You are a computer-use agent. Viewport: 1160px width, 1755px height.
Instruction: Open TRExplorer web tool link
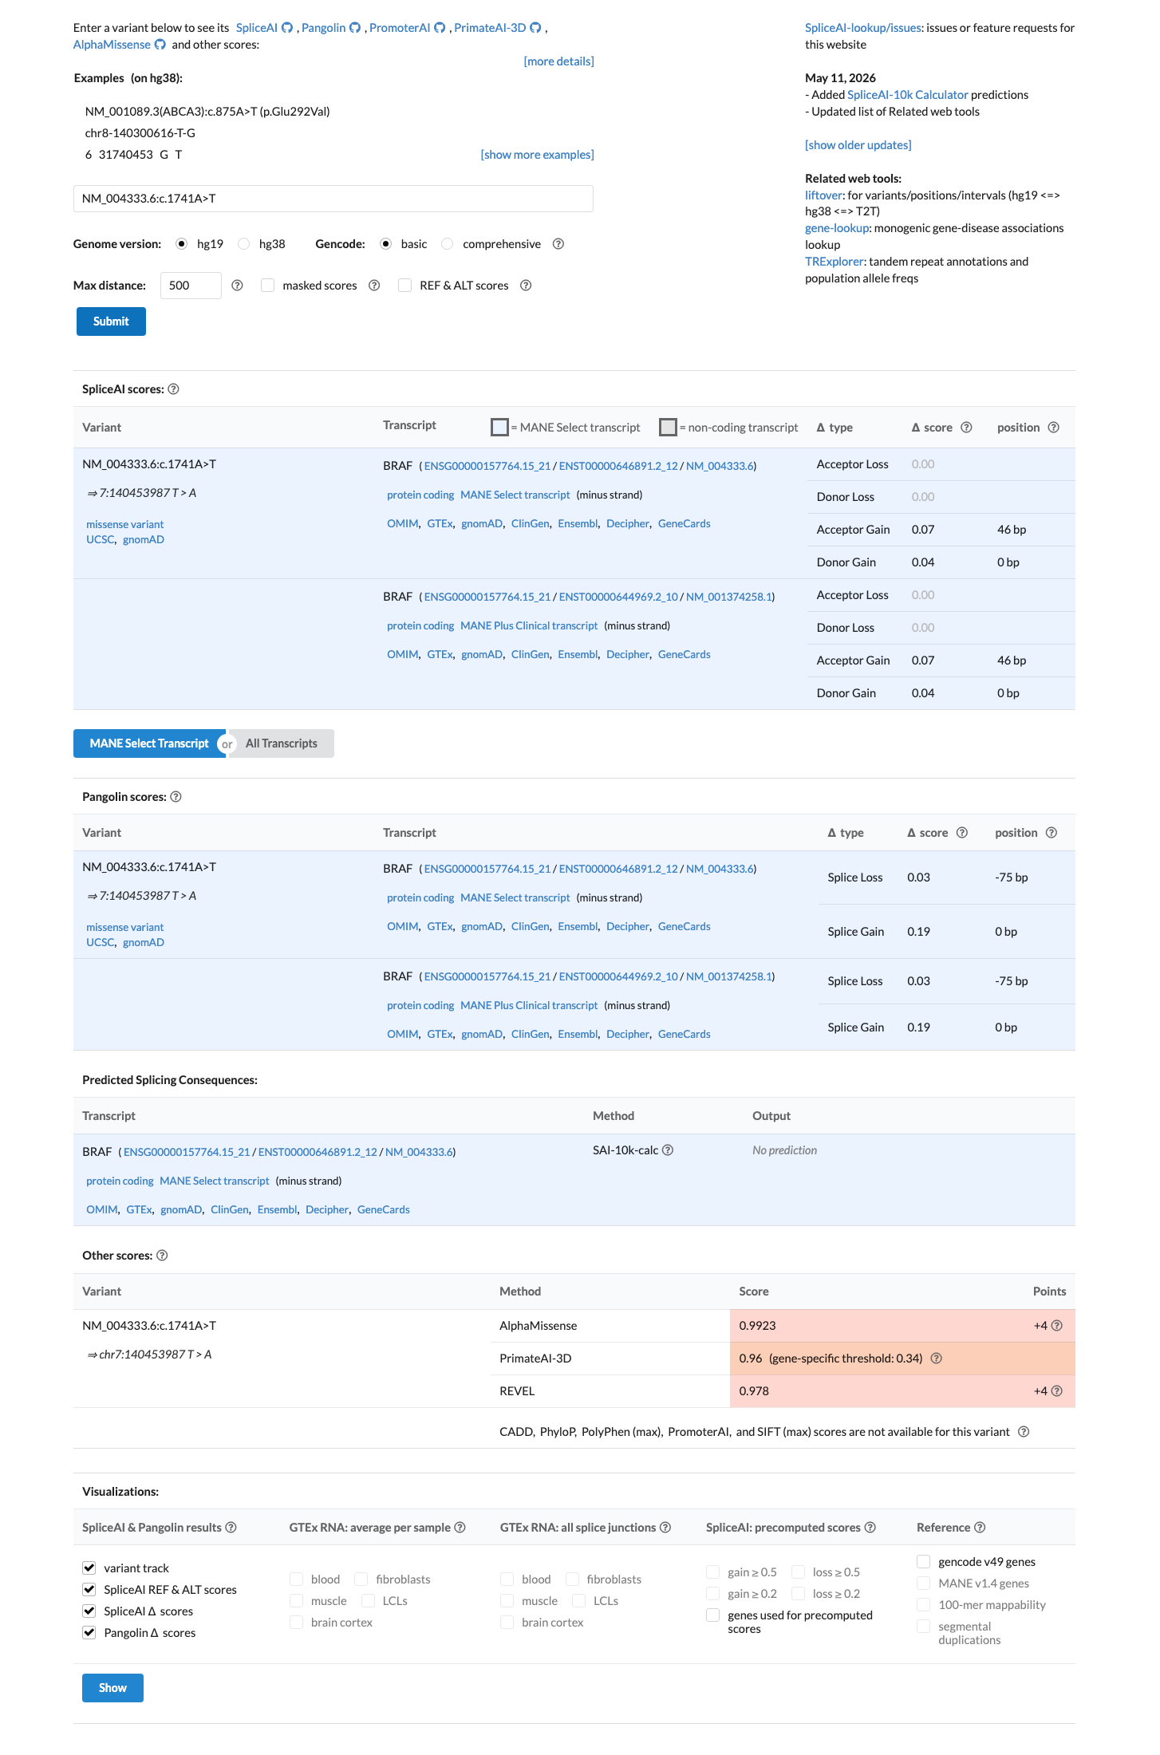click(834, 262)
